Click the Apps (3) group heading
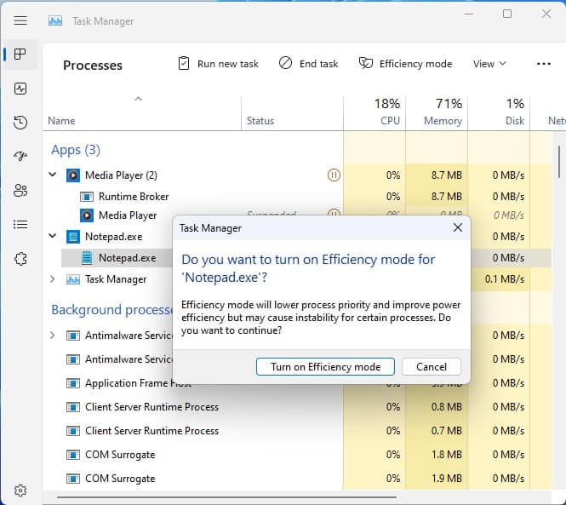The image size is (566, 505). (x=76, y=150)
